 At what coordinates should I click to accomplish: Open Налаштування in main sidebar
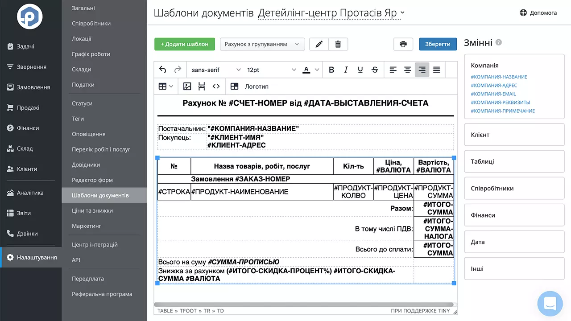[31, 257]
